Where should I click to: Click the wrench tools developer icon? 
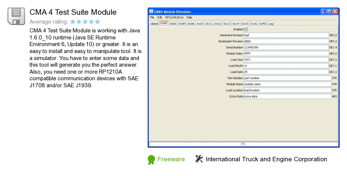click(199, 159)
